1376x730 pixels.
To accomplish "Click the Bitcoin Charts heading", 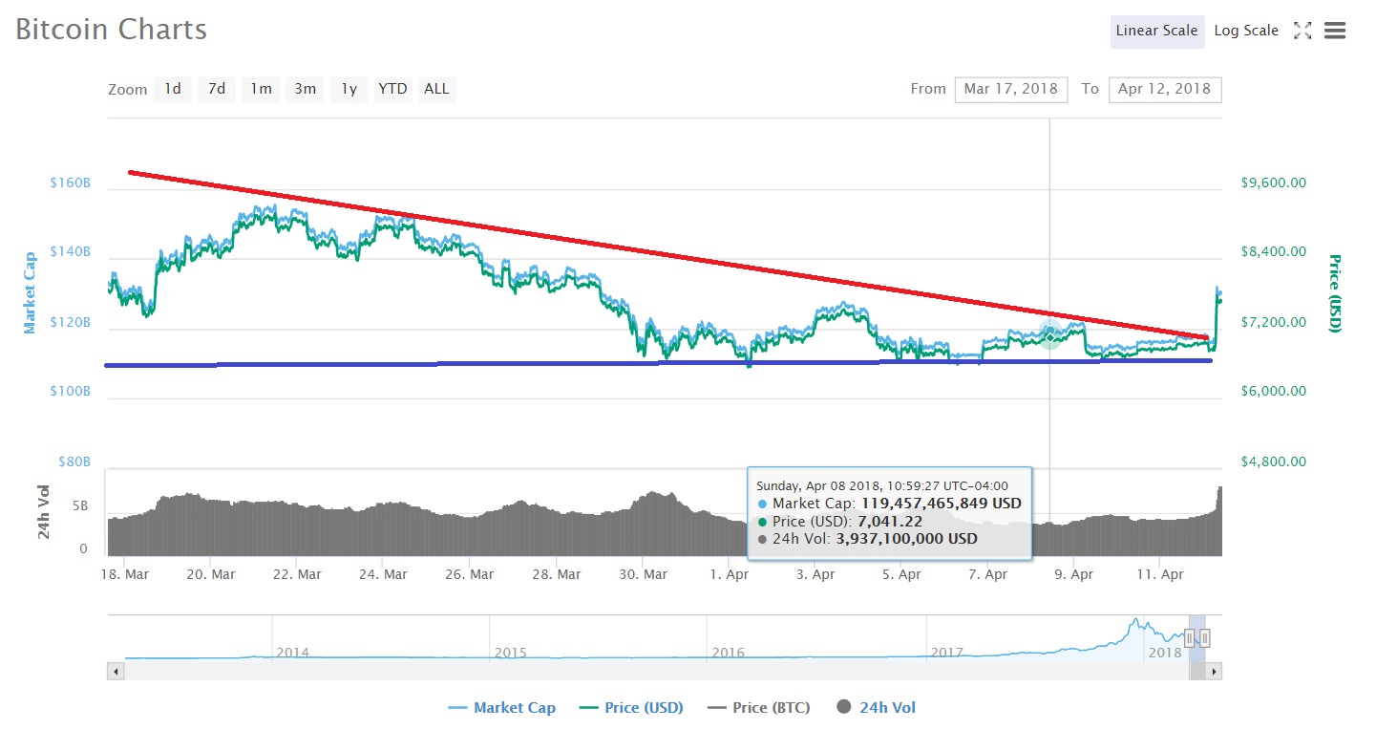I will 112,29.
